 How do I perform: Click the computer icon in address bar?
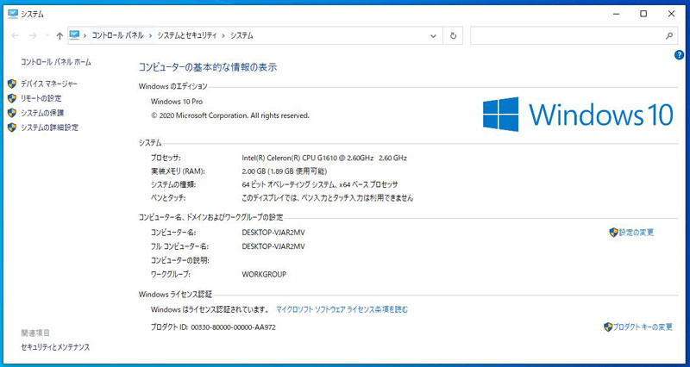[x=74, y=35]
